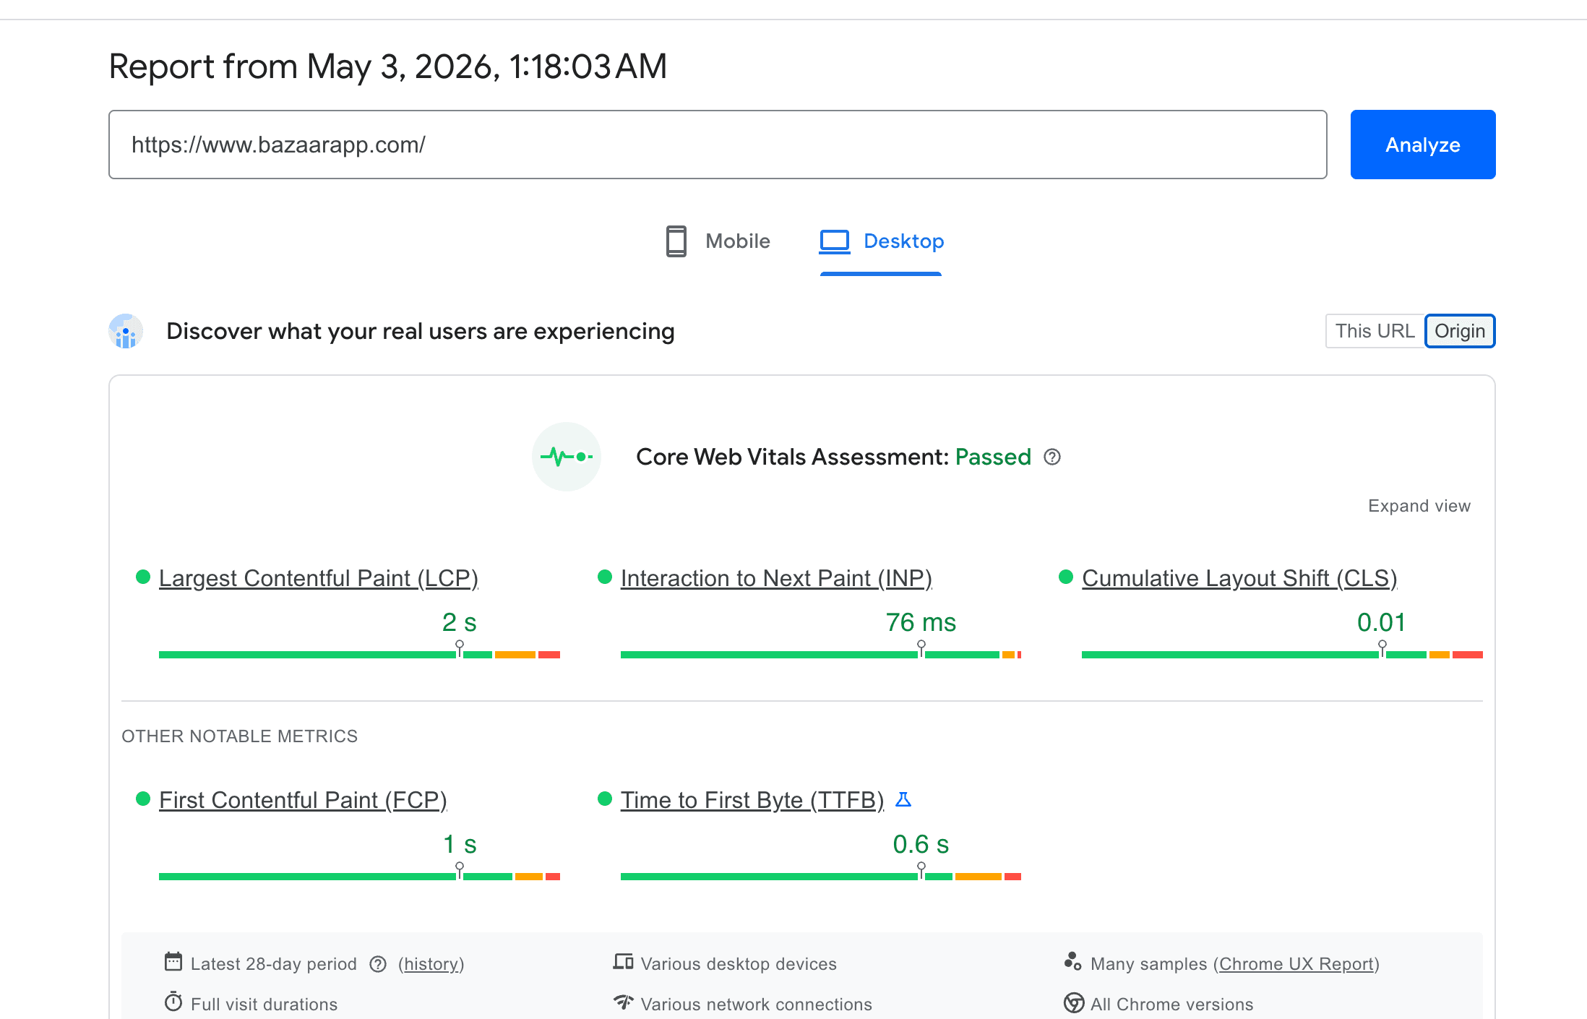This screenshot has height=1019, width=1587.
Task: Switch to This URL view
Action: click(1375, 331)
